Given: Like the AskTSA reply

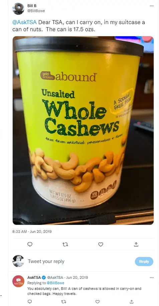Looking at the screenshot, I should (x=98, y=301).
